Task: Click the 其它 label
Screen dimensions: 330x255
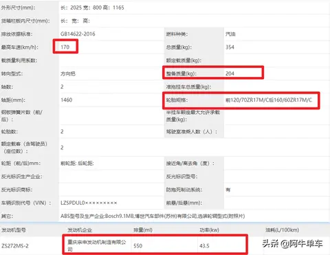Action: click(x=7, y=216)
